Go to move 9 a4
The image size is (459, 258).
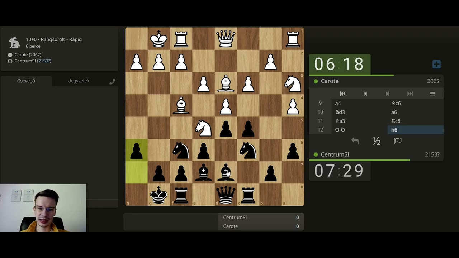360,103
